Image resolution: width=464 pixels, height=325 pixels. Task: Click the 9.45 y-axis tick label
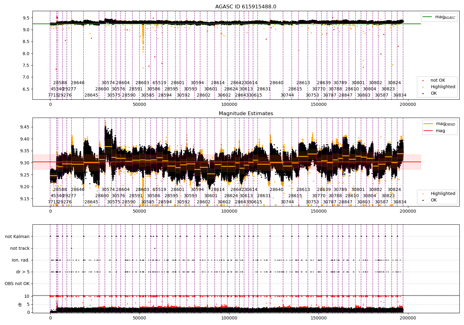pyautogui.click(x=25, y=127)
